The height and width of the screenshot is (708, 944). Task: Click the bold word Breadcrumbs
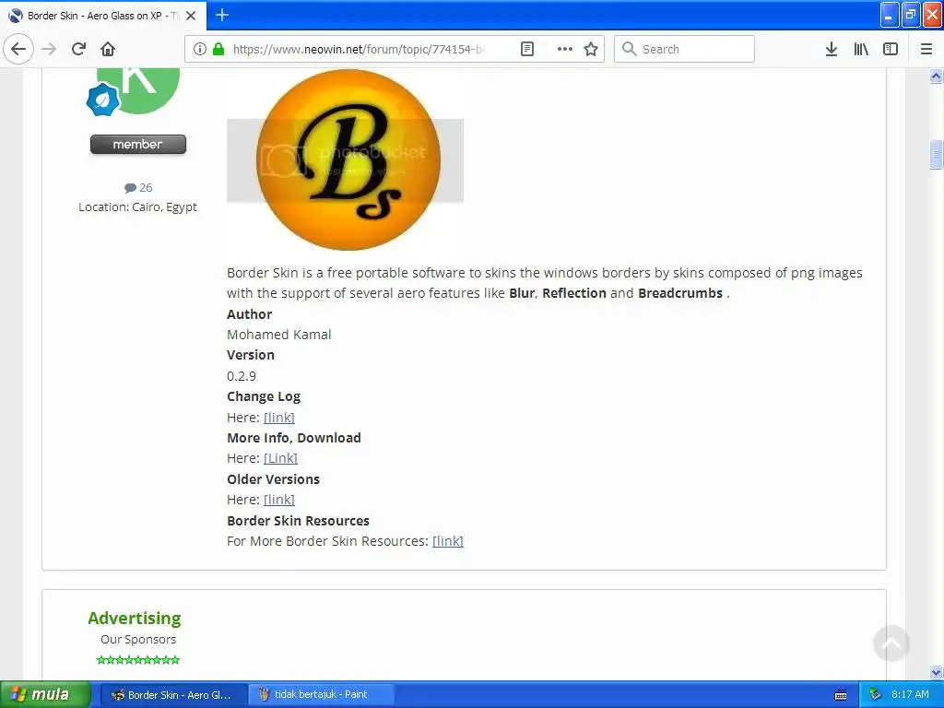click(x=680, y=293)
